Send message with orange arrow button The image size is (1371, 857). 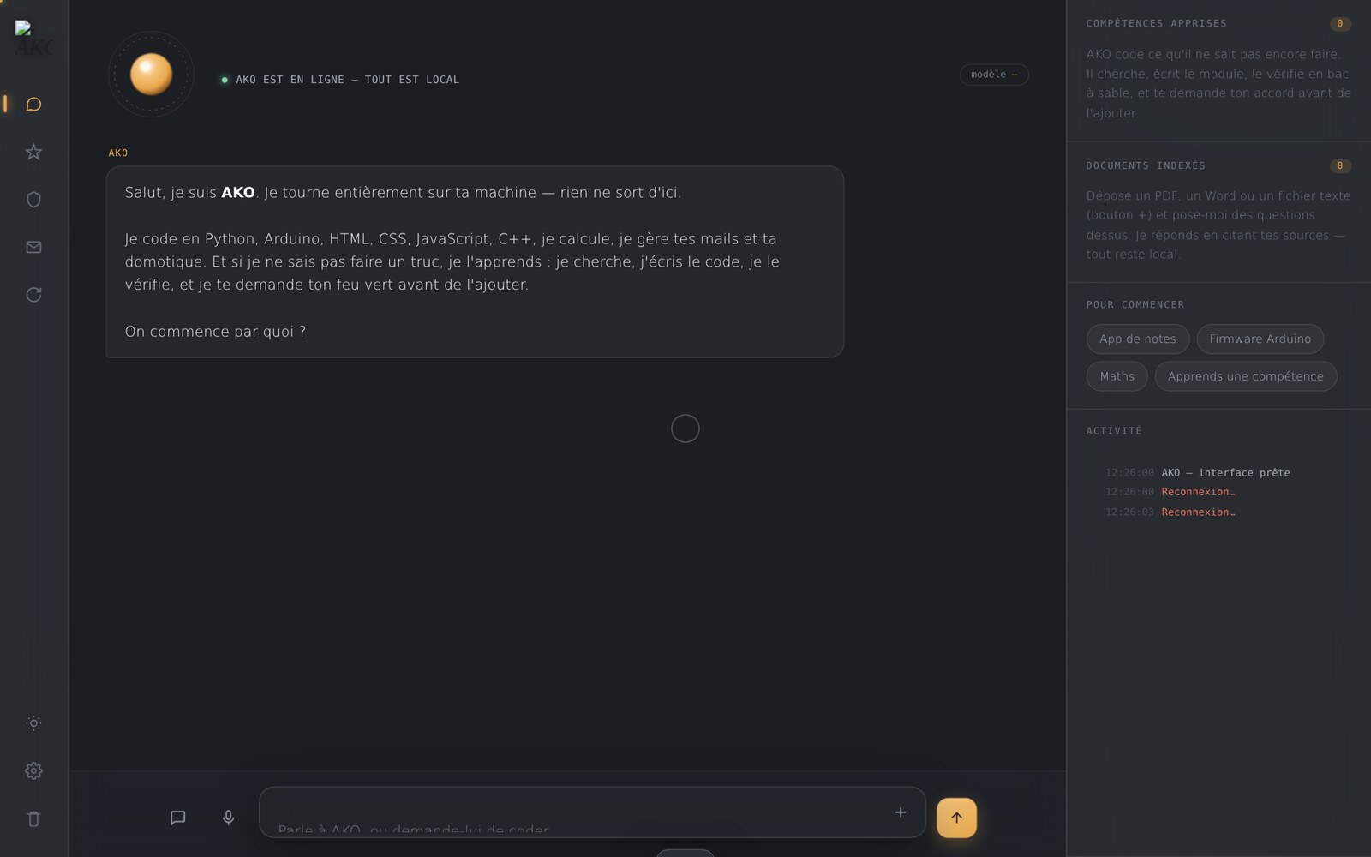click(x=956, y=818)
